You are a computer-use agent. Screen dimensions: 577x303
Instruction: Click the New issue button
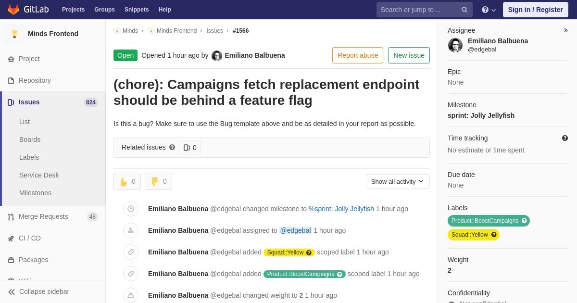click(409, 55)
